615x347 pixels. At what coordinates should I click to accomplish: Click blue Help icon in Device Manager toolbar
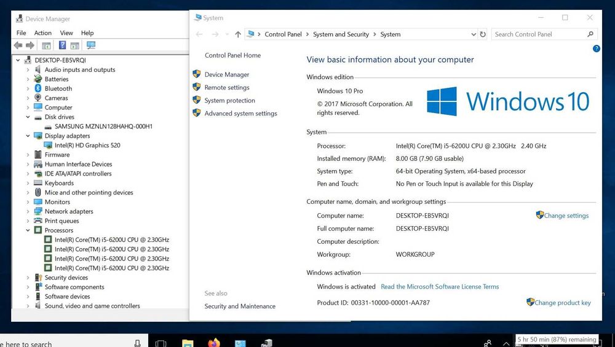62,45
